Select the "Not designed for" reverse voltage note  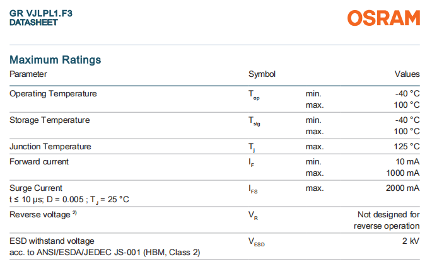pyautogui.click(x=388, y=215)
